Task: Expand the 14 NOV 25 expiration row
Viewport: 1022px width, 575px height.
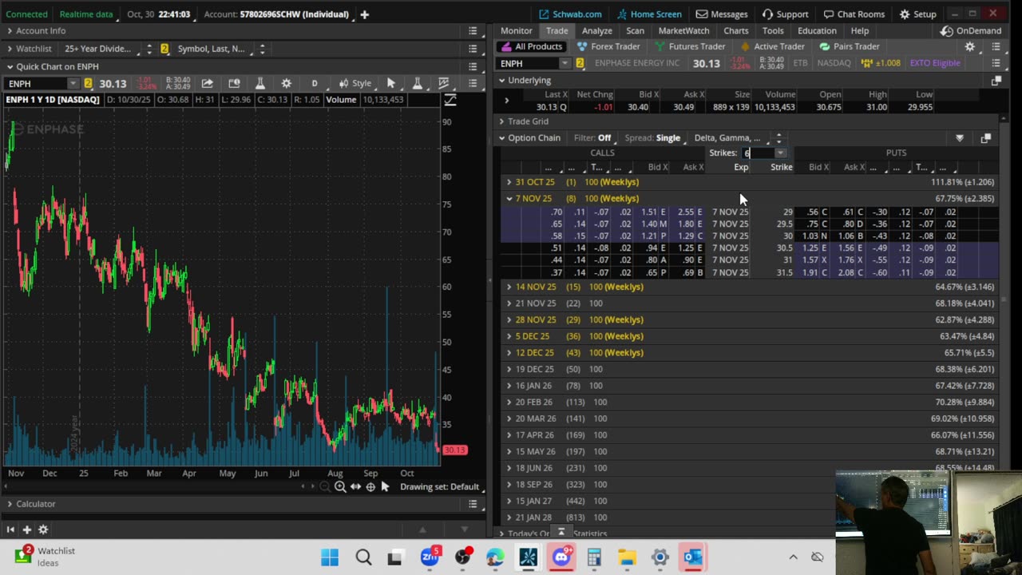Action: (509, 287)
